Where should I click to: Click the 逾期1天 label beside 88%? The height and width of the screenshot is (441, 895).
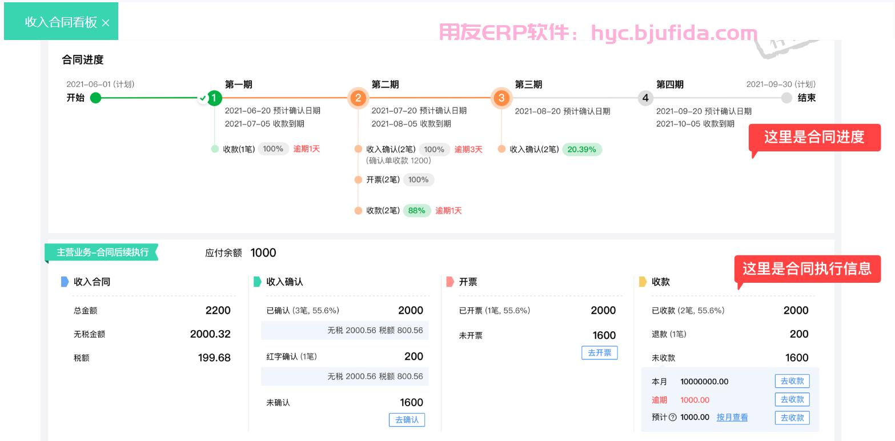(x=448, y=211)
